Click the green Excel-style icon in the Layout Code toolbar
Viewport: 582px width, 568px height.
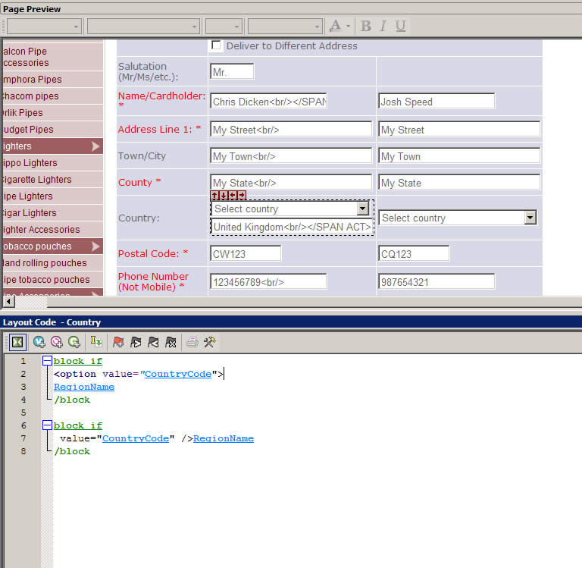tap(16, 342)
